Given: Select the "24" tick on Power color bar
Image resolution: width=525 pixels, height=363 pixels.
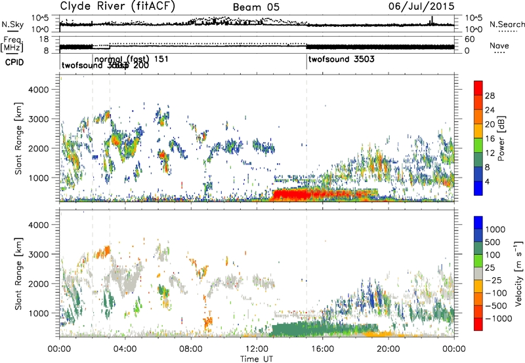Looking at the screenshot, I should [490, 110].
